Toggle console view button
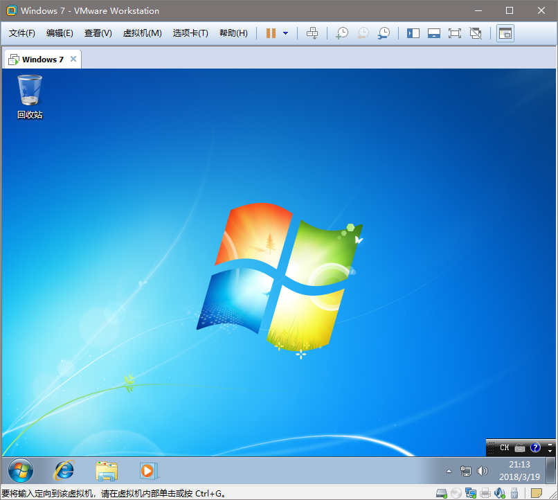The image size is (558, 500). [505, 33]
